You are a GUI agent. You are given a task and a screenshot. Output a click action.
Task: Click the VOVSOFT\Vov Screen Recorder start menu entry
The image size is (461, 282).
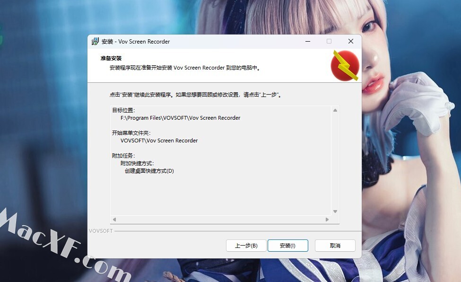click(159, 141)
